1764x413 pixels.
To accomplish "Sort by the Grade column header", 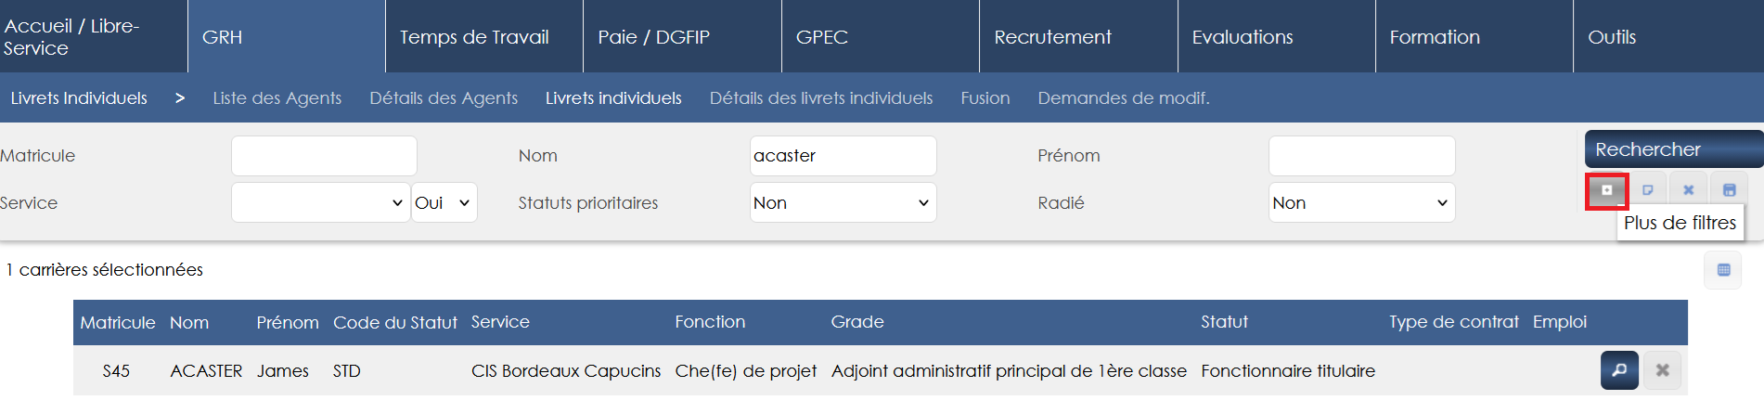I will (x=856, y=322).
